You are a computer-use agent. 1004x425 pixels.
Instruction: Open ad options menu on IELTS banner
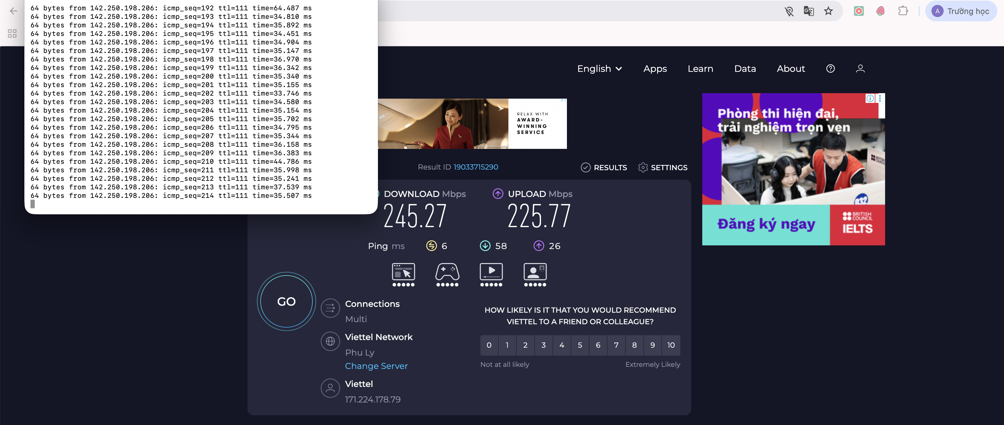pyautogui.click(x=880, y=98)
